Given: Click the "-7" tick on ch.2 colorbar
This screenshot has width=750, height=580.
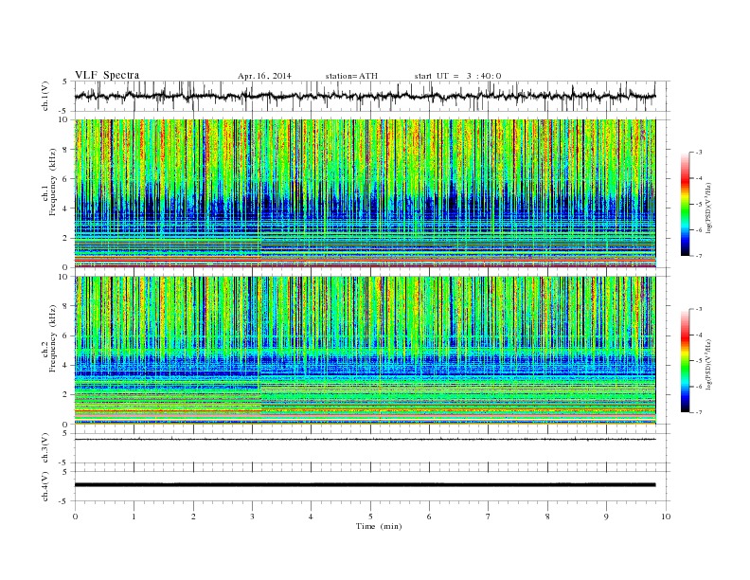Looking at the screenshot, I should click(x=699, y=412).
